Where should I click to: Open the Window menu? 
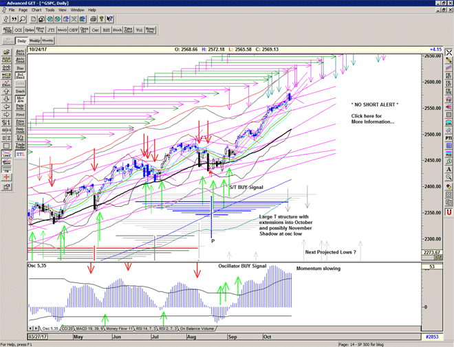(x=77, y=10)
